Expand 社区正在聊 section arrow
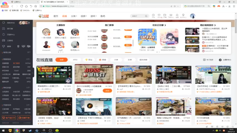Viewport: 237px width, 133px height. pos(165,25)
